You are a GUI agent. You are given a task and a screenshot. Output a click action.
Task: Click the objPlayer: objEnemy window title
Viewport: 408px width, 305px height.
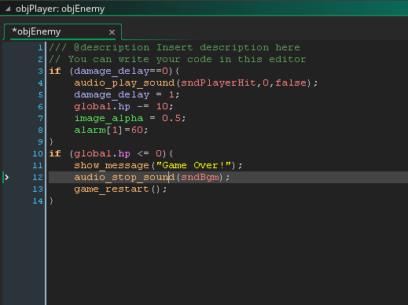[61, 9]
